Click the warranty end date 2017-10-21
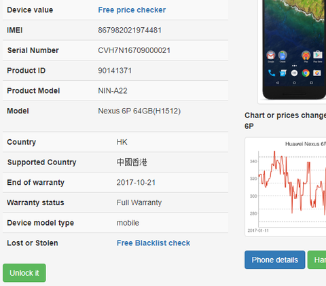The width and height of the screenshot is (326, 286). (x=136, y=182)
